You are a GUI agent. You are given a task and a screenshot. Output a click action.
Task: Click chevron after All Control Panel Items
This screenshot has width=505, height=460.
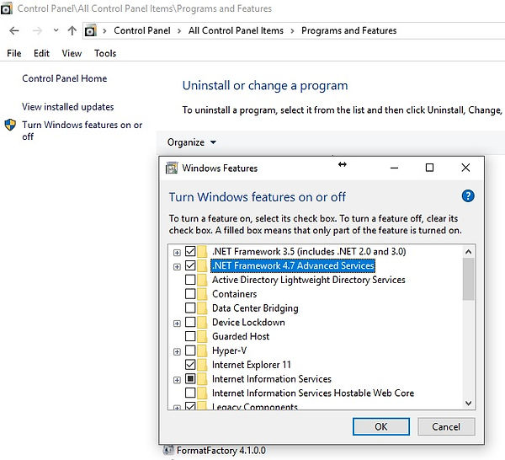[292, 31]
